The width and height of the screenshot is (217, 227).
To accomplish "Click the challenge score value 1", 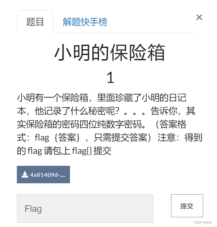I will click(110, 78).
